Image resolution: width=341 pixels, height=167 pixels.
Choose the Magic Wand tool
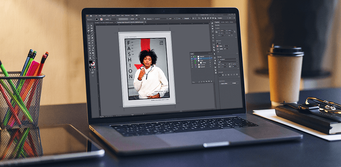pos(88,28)
